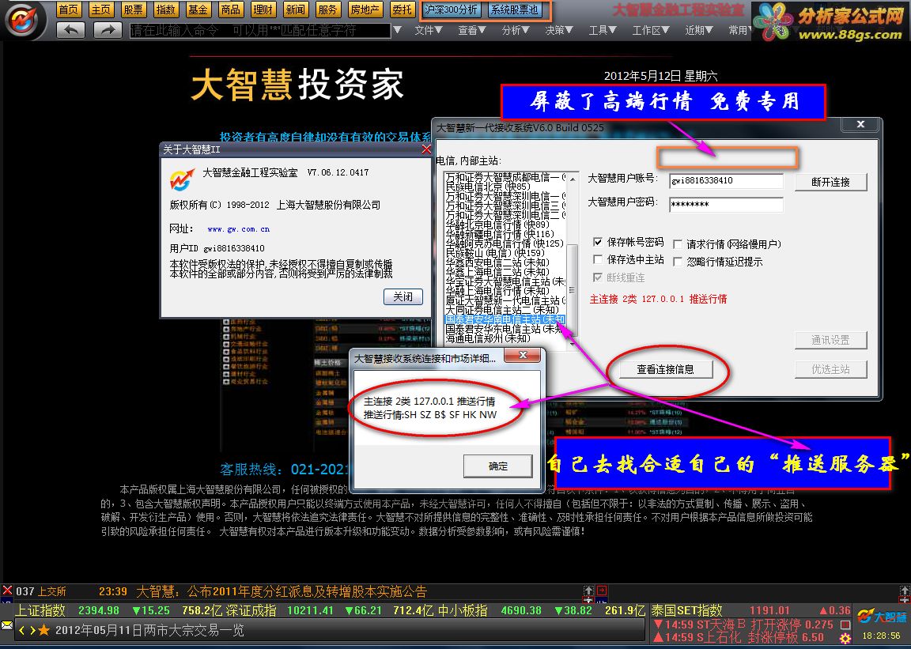911x649 pixels.
Task: Open the 工具 dropdown menu
Action: pos(602,30)
